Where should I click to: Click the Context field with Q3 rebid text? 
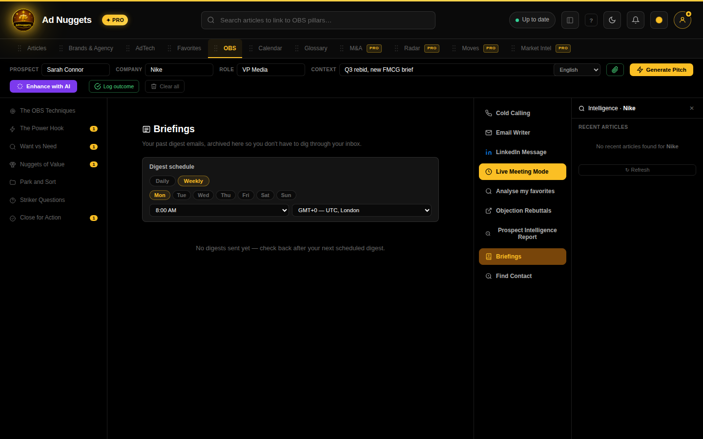click(446, 70)
